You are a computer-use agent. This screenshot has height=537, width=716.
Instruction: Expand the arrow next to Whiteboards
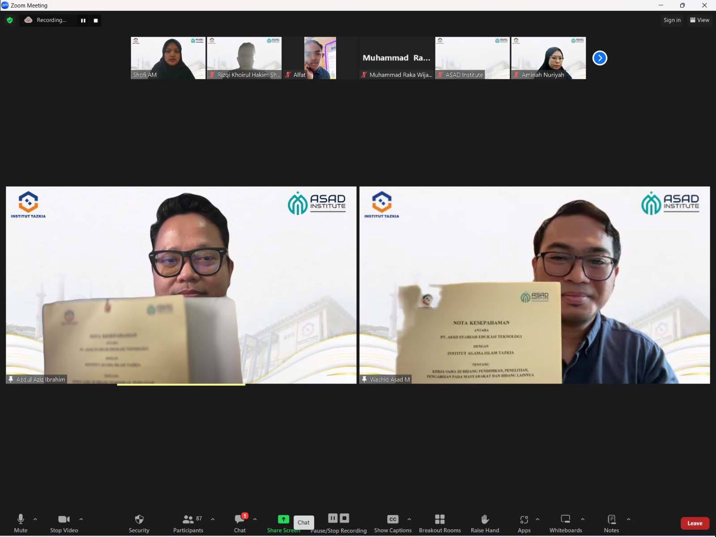tap(583, 519)
